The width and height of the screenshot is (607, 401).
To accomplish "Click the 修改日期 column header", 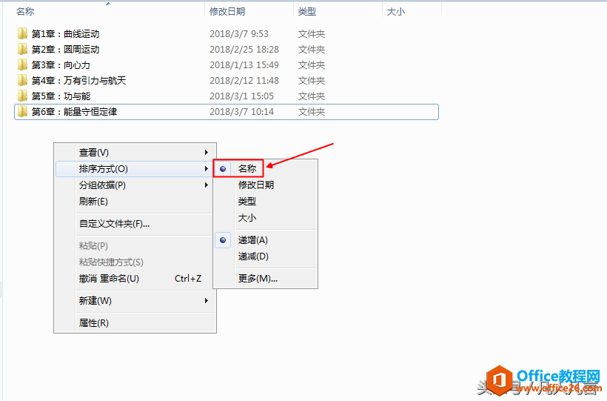I will click(x=249, y=12).
